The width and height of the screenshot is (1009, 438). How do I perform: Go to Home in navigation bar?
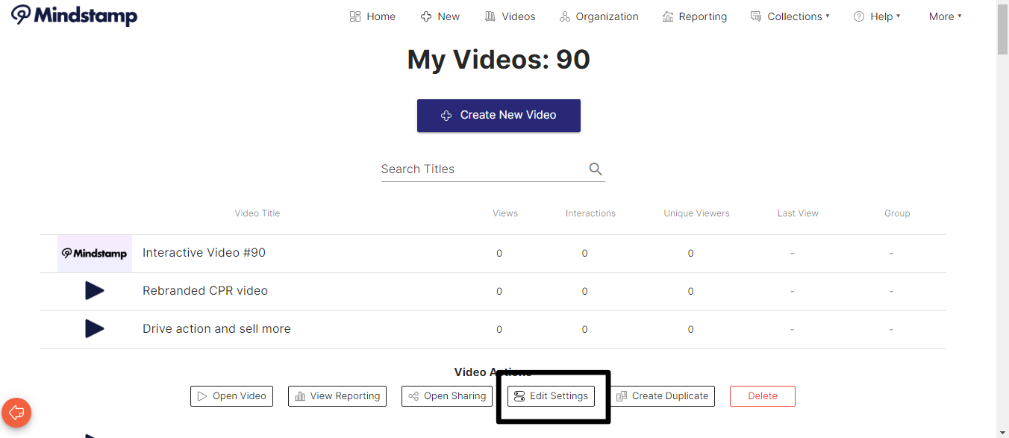[372, 16]
